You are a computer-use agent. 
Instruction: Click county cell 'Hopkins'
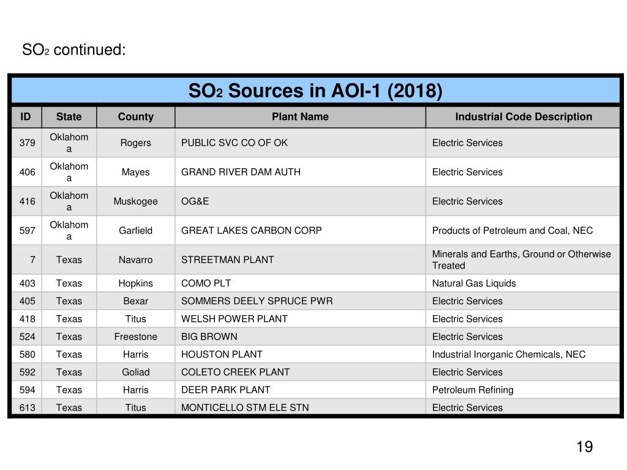pos(135,283)
